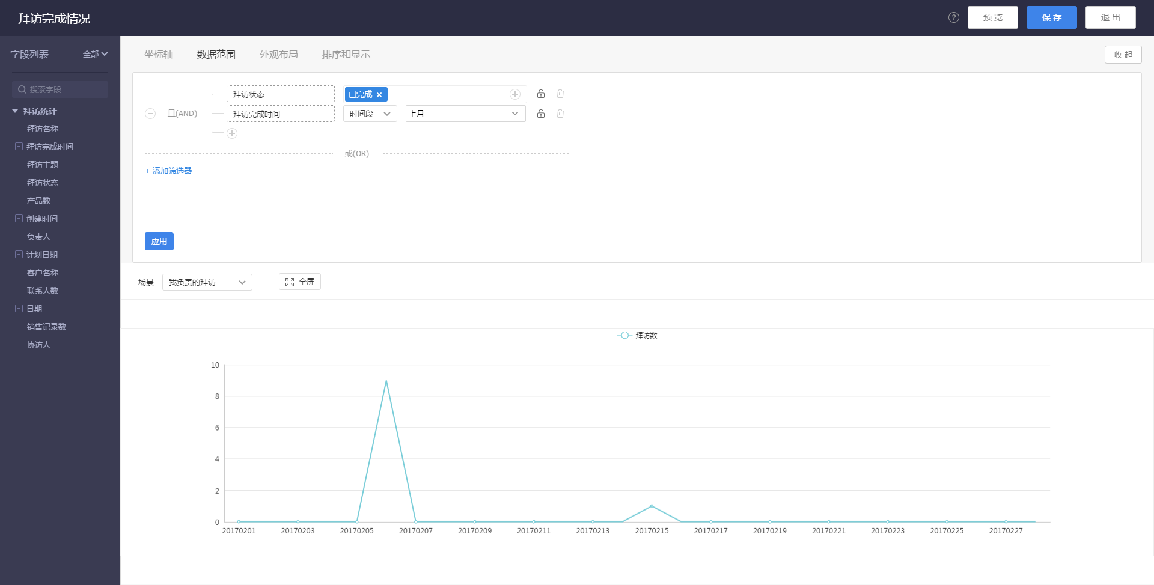Viewport: 1154px width, 585px height.
Task: Click the data point at 20170215
Action: point(652,506)
